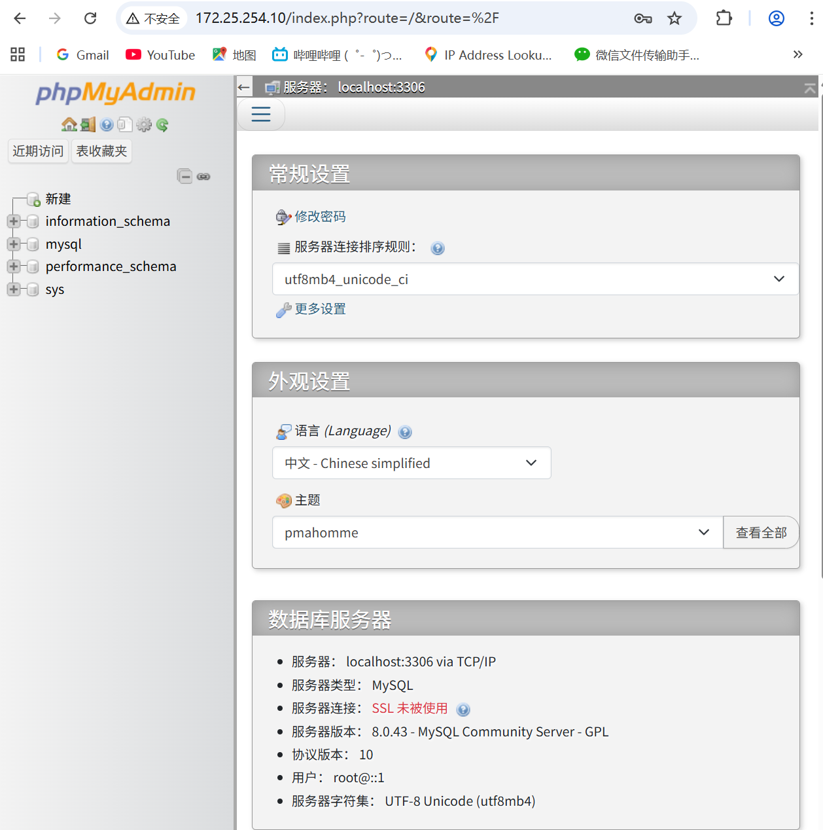Open the information_schema database link
Image resolution: width=823 pixels, height=830 pixels.
108,221
